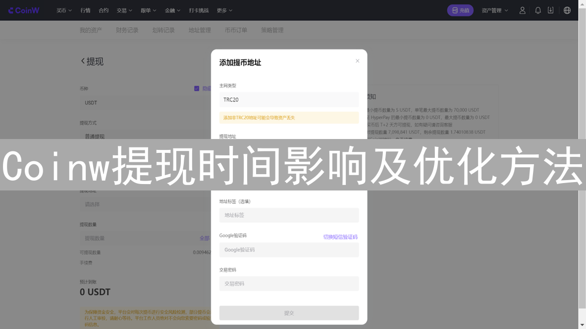Image resolution: width=586 pixels, height=329 pixels.
Task: Open the 资产管理 dropdown
Action: click(494, 10)
